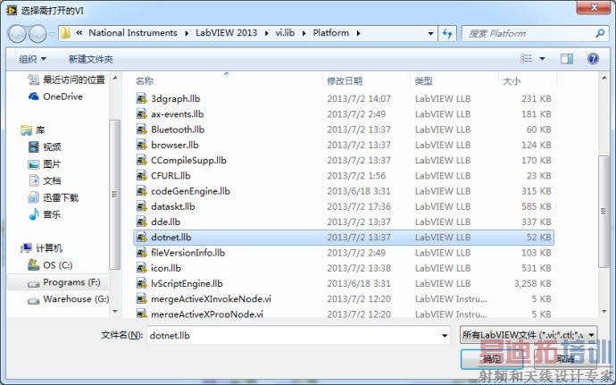This screenshot has width=616, height=385.
Task: Click the 取消 button
Action: [564, 359]
